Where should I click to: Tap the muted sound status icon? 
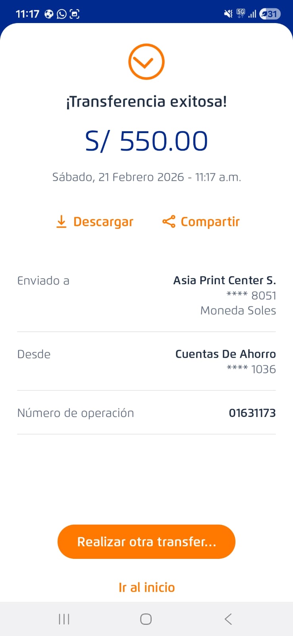pyautogui.click(x=228, y=14)
